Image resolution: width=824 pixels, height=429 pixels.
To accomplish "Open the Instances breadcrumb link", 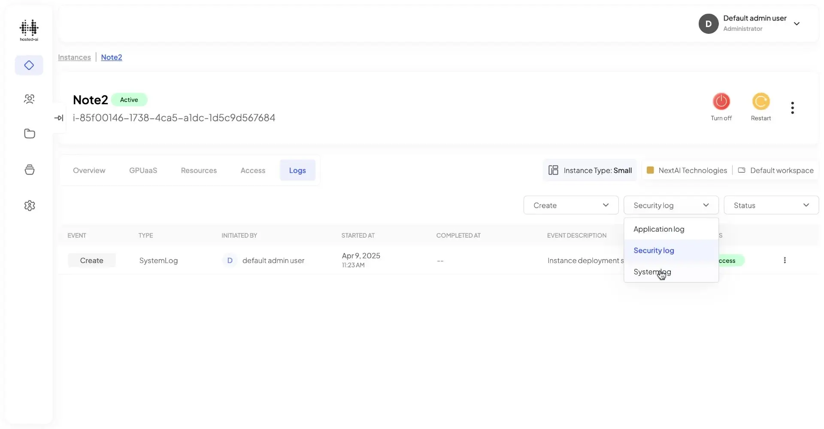I will tap(74, 57).
